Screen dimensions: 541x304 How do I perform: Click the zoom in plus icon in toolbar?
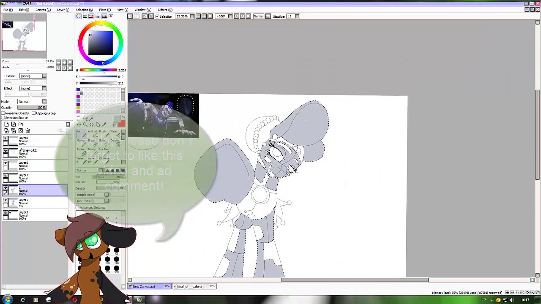204,16
